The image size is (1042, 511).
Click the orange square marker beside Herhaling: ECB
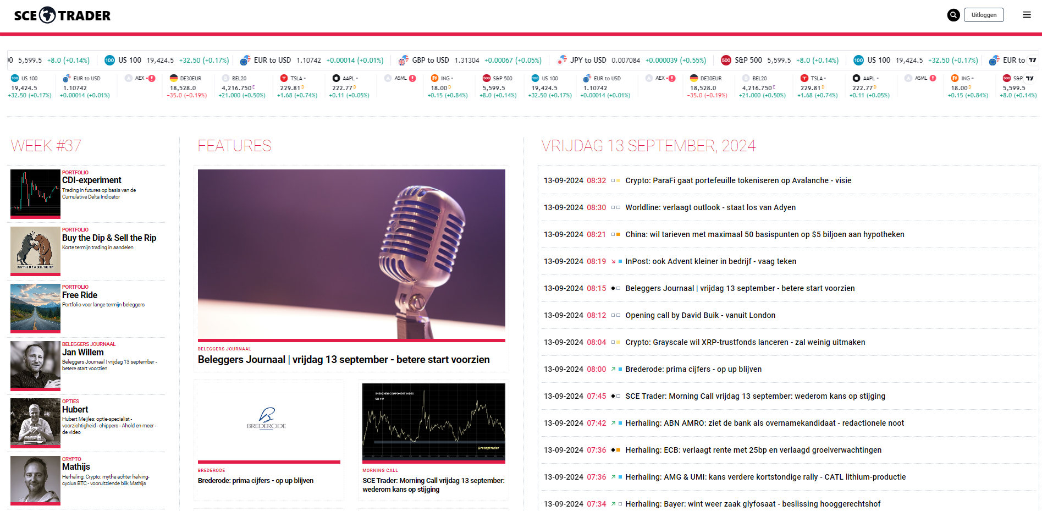point(619,450)
